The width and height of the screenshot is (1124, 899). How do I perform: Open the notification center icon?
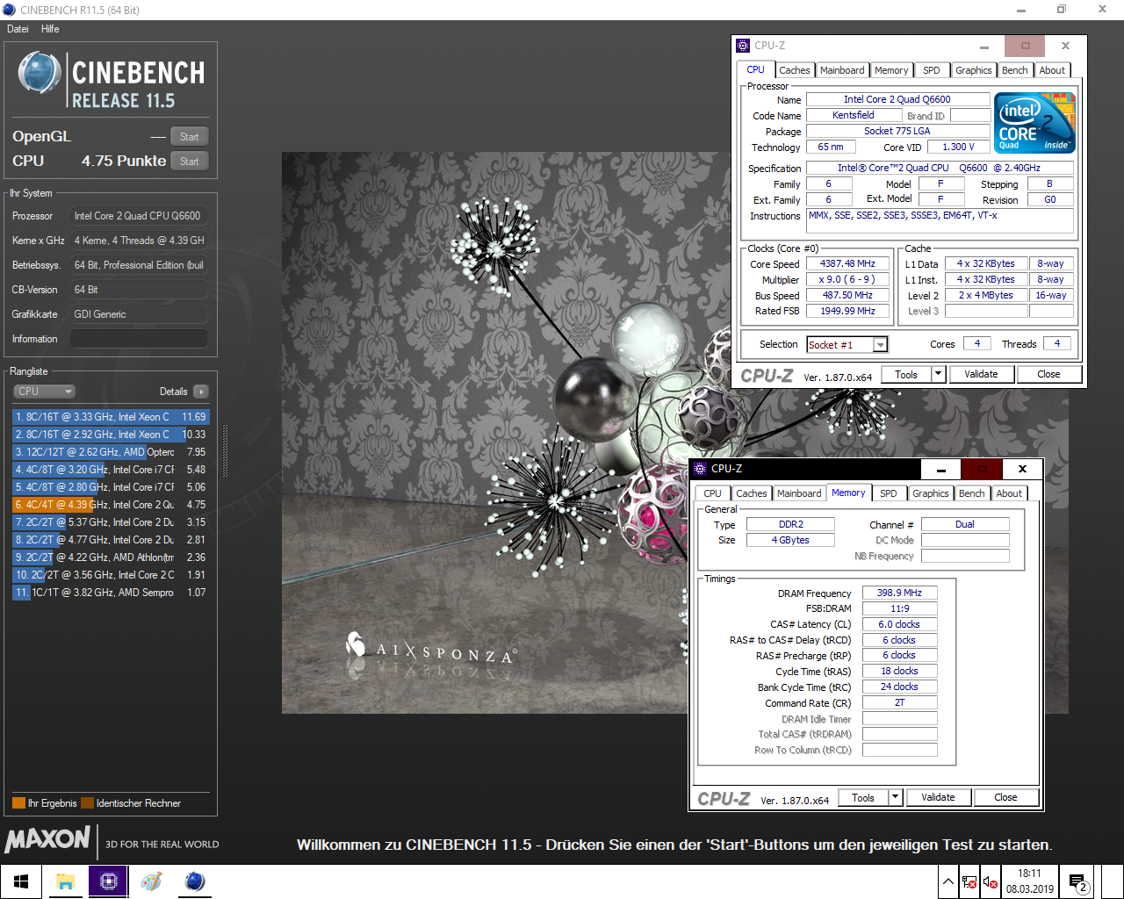pyautogui.click(x=1077, y=882)
